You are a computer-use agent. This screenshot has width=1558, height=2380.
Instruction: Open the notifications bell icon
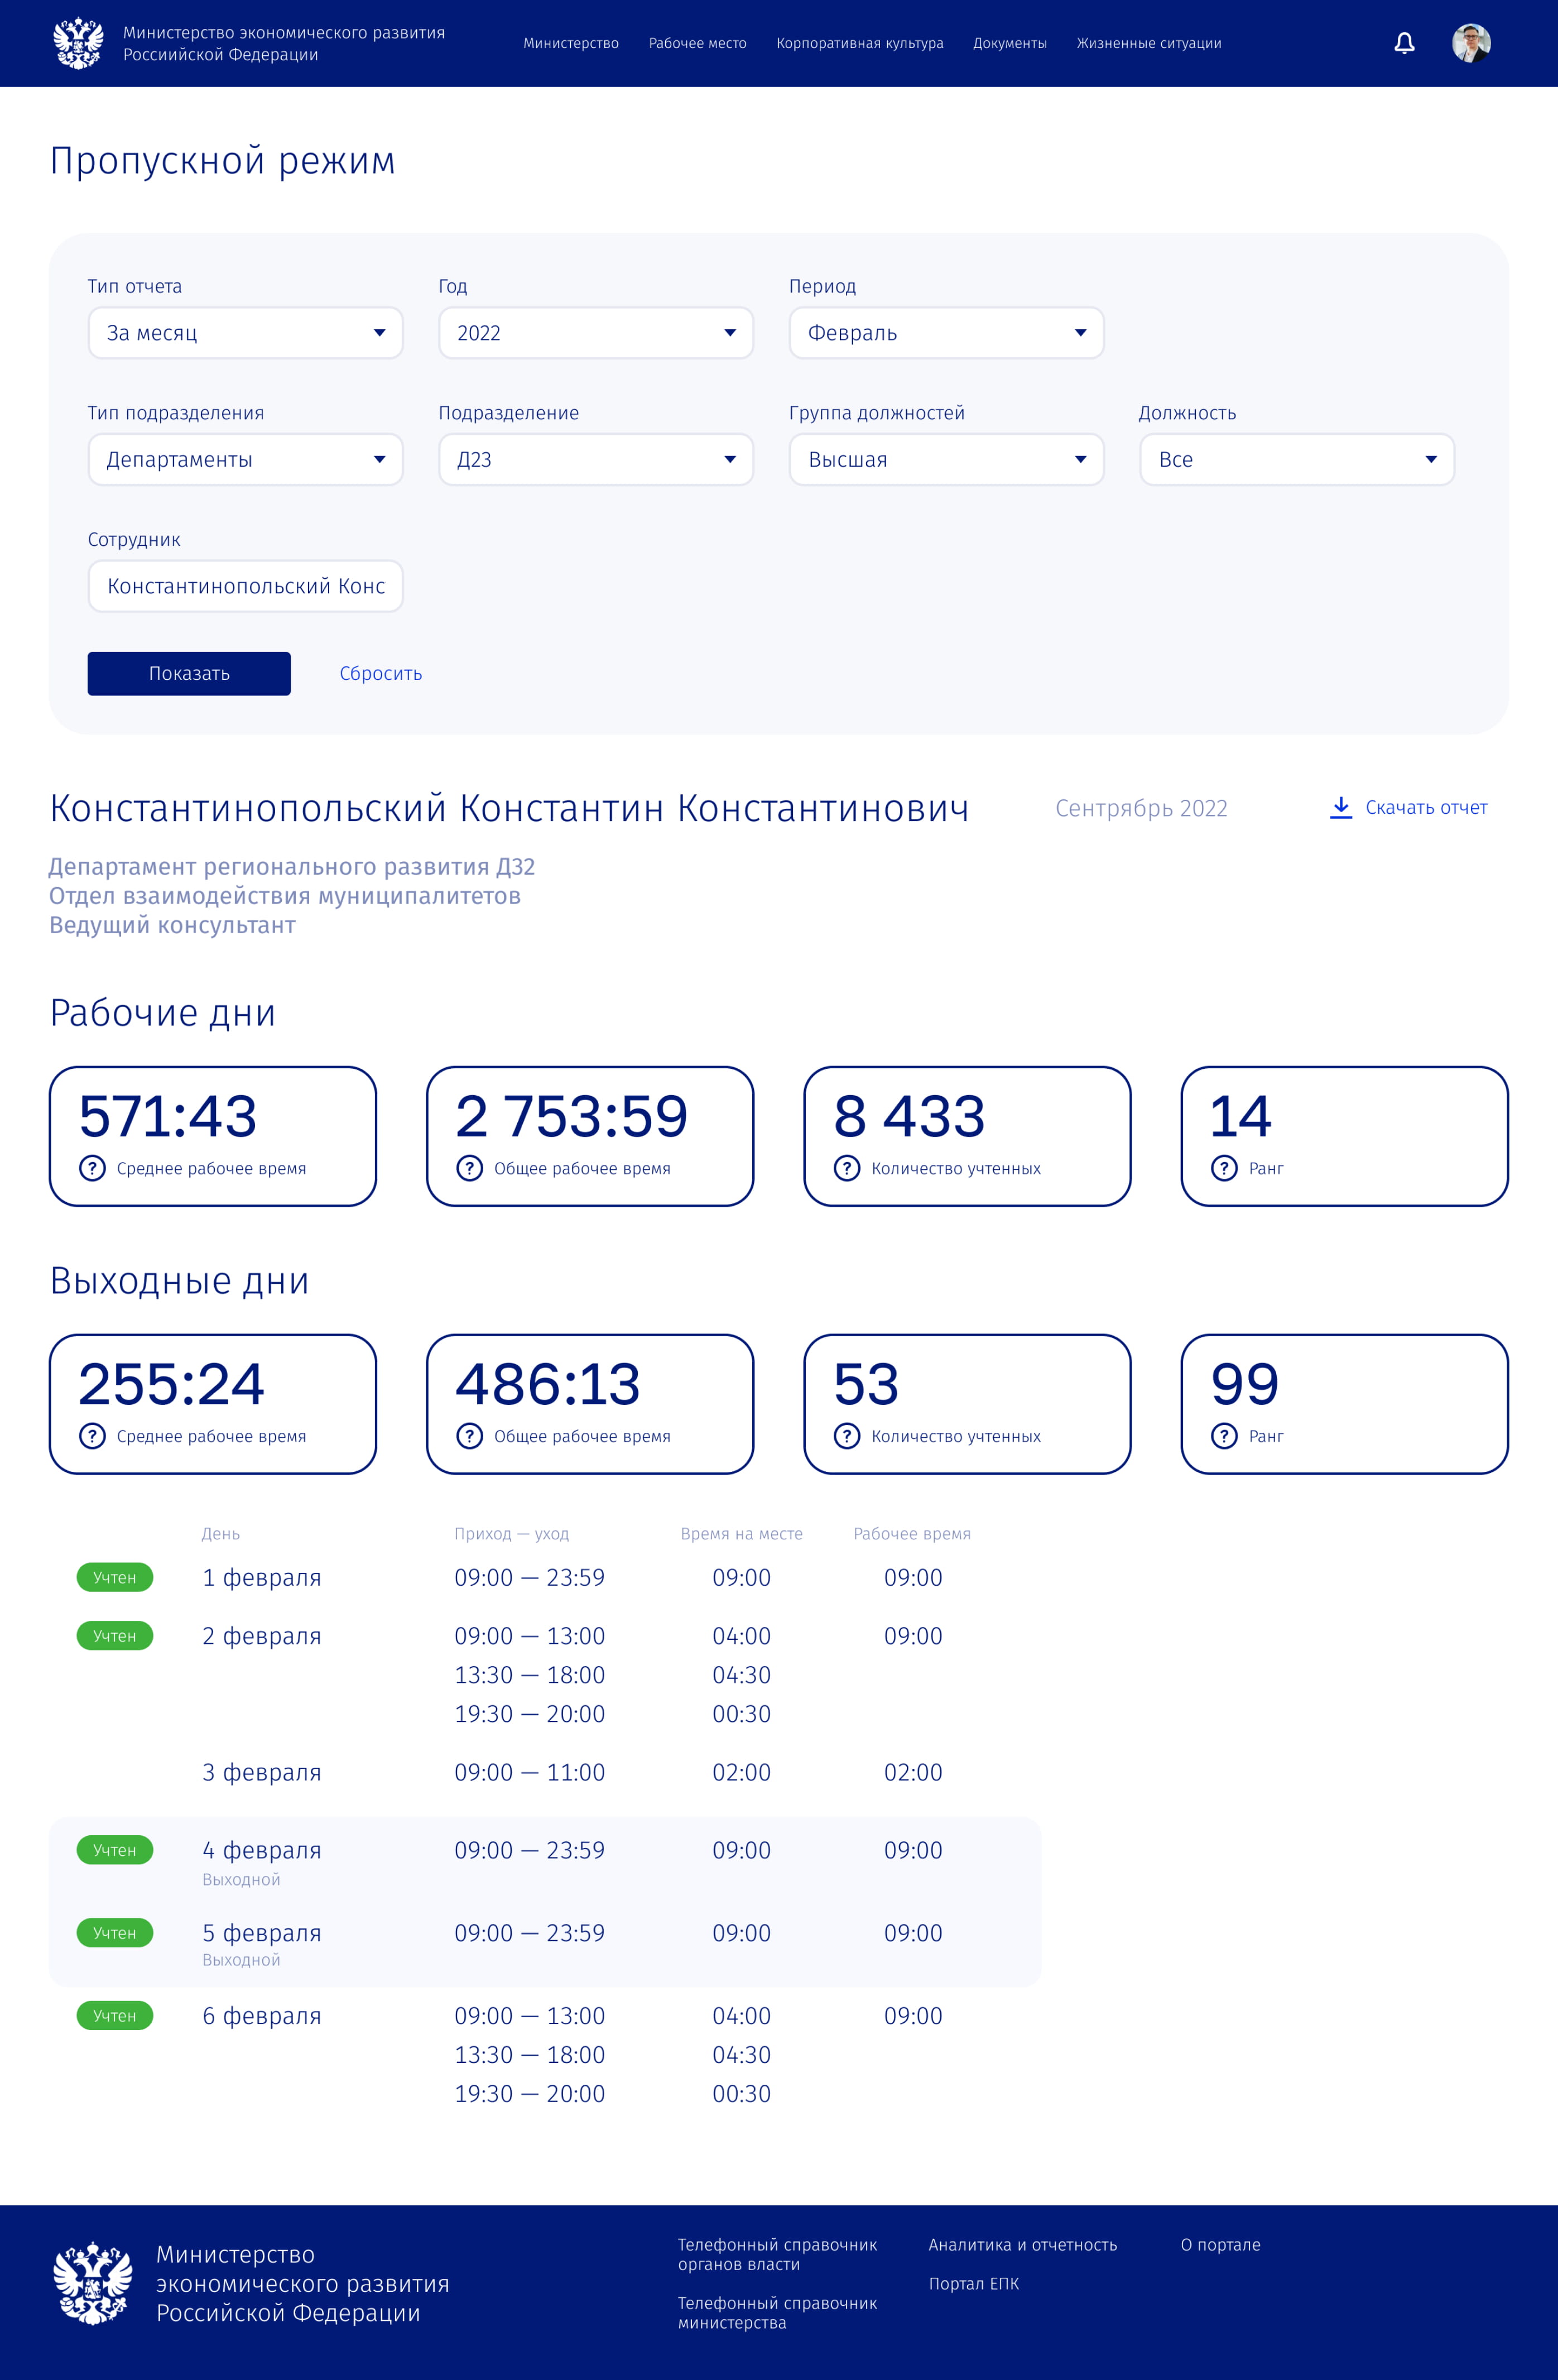point(1404,43)
